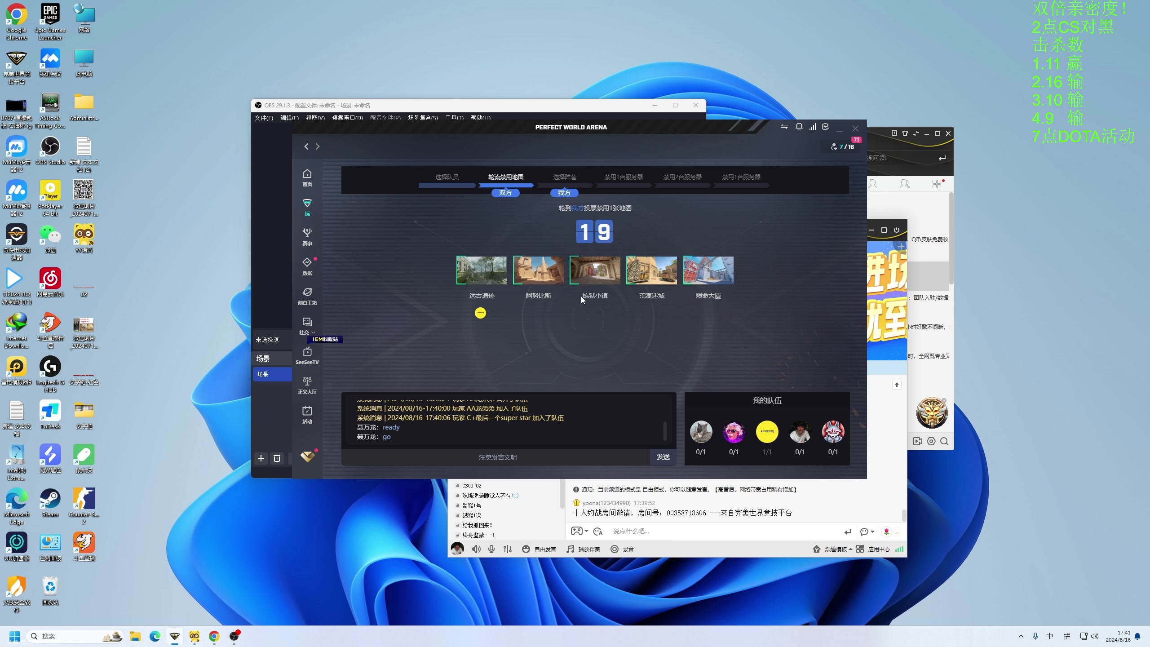Open the 创意工坊 workshop sidebar icon
1150x647 pixels.
[307, 297]
